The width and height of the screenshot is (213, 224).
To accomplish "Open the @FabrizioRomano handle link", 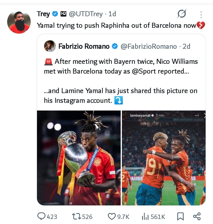I will point(149,46).
